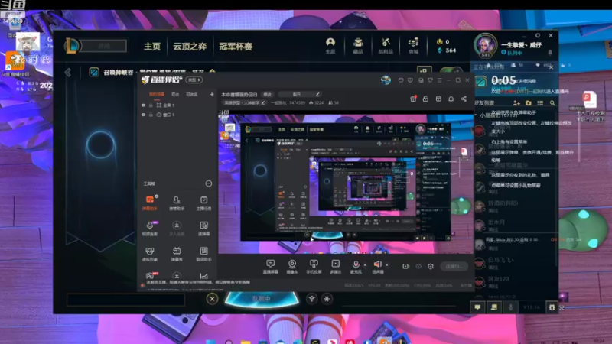Open the pill dropdown beside 直播伴侣 logo

[x=194, y=80]
